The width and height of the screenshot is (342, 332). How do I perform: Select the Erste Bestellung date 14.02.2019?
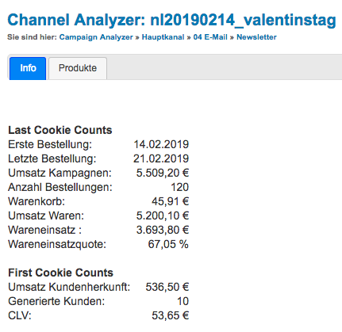[161, 144]
